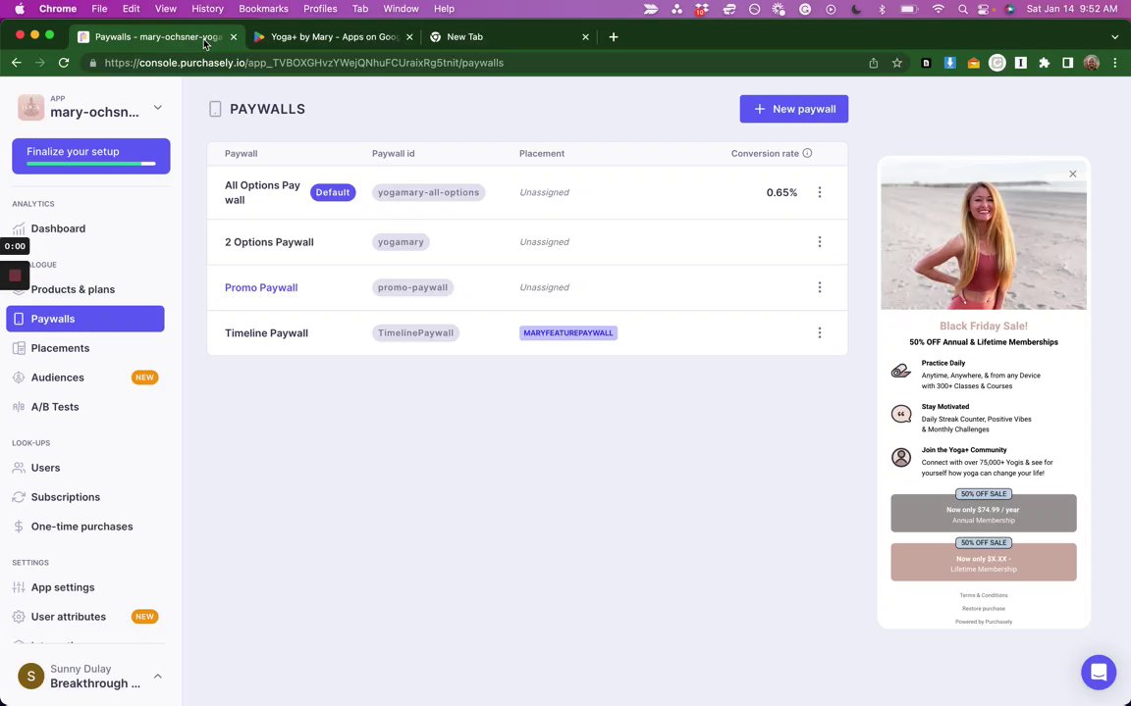Viewport: 1131px width, 706px height.
Task: Click the 0.65% conversion rate value
Action: pos(781,192)
